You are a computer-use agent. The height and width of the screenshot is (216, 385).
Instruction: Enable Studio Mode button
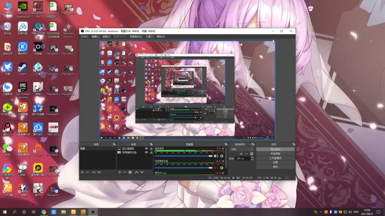tap(275, 158)
